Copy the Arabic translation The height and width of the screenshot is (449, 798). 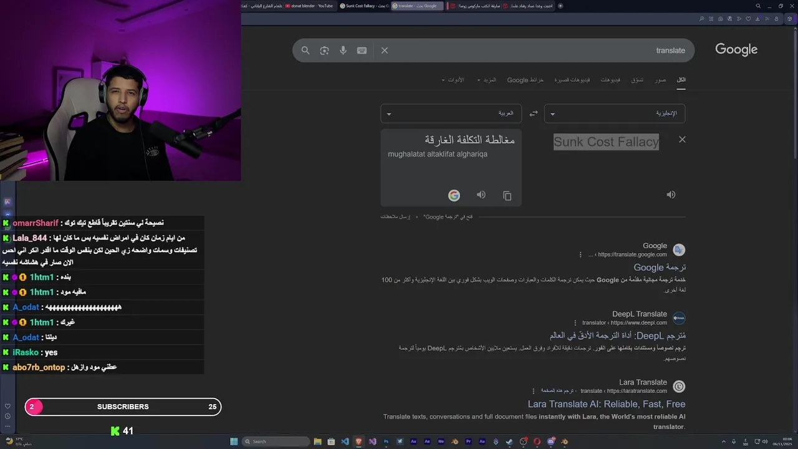(507, 196)
